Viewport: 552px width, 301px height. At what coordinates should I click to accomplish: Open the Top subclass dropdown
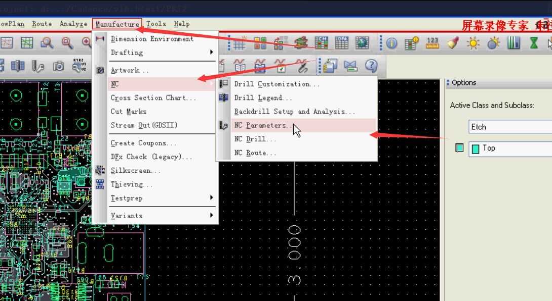[510, 148]
